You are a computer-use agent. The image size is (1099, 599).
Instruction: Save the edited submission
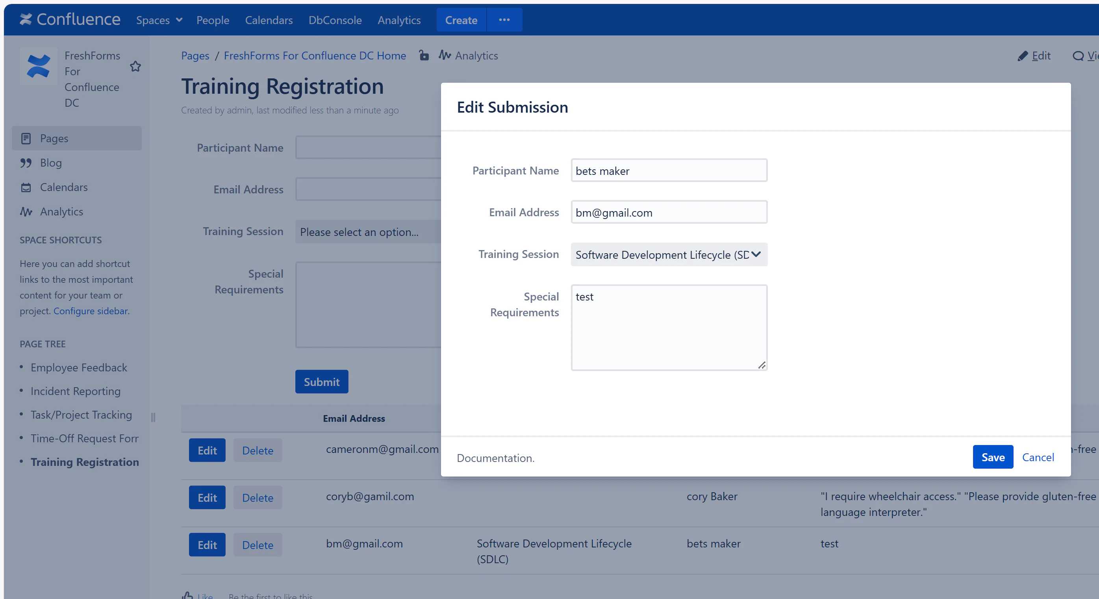(992, 457)
